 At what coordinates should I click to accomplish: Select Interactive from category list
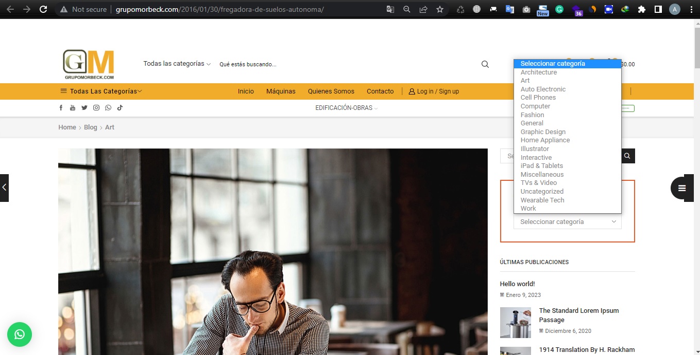click(x=568, y=158)
